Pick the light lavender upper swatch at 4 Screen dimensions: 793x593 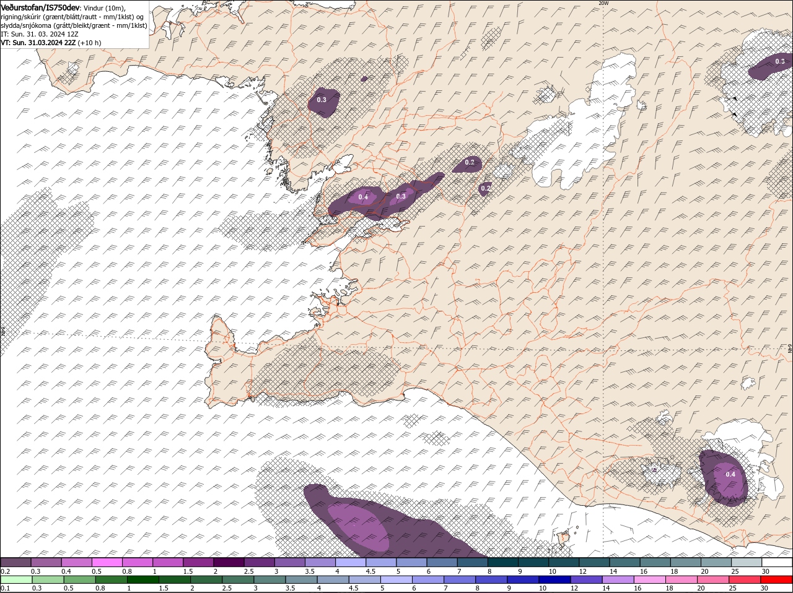tap(351, 562)
